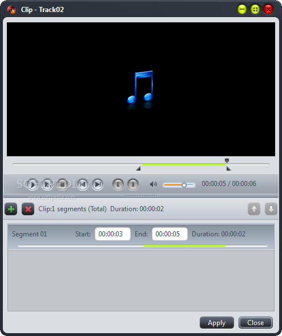282x336 pixels.
Task: Delete selected segment with red X
Action: click(x=28, y=209)
